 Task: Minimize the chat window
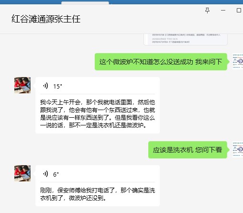point(223,11)
